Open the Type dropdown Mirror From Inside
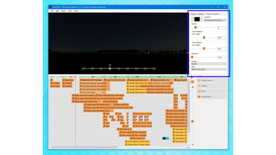Screen dimensions: 276x155 tap(209, 69)
